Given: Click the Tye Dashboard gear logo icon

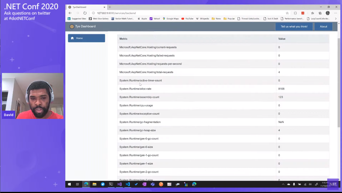Looking at the screenshot, I should 72,27.
